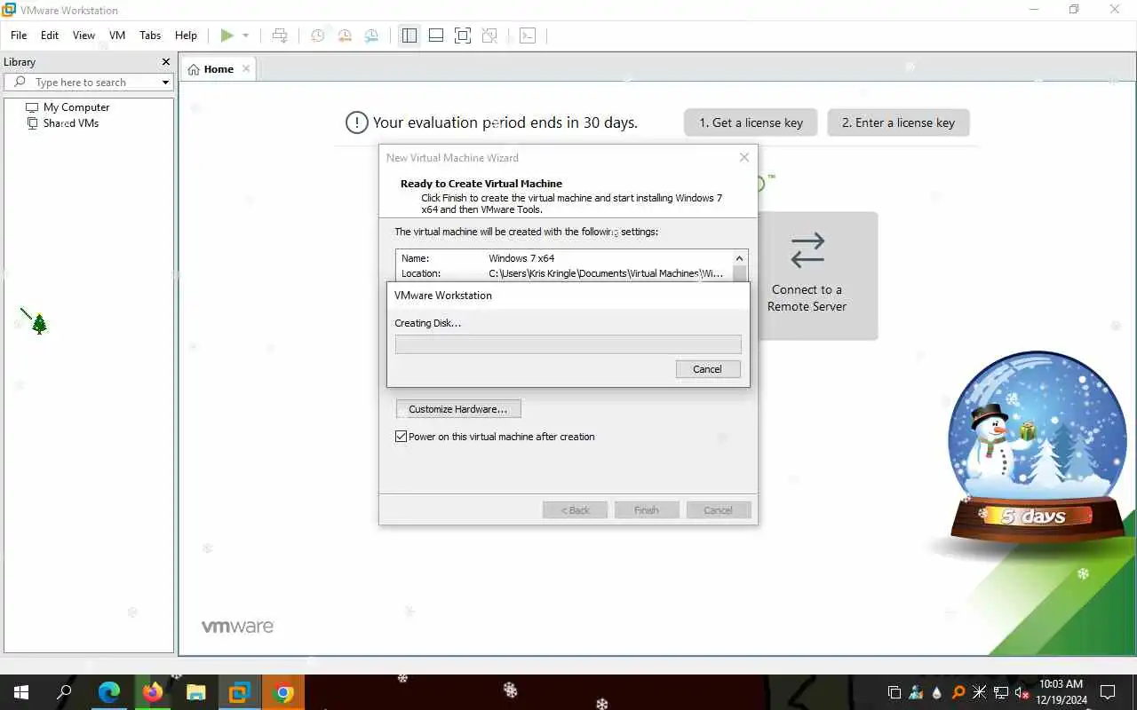Open Google Chrome from the taskbar
The height and width of the screenshot is (710, 1137).
point(283,692)
